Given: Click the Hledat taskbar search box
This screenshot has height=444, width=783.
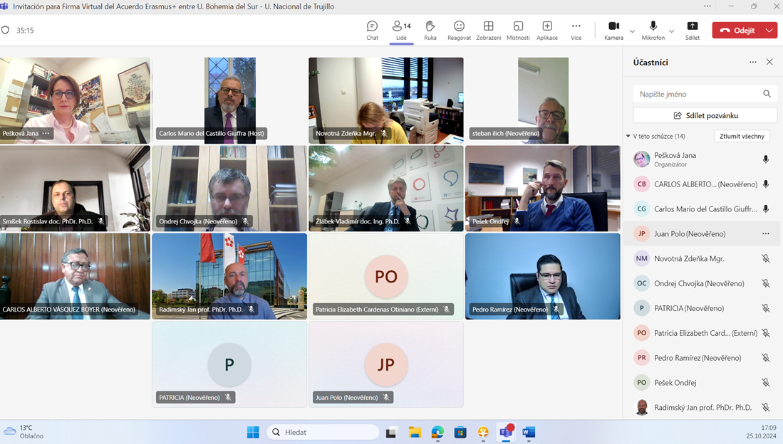Looking at the screenshot, I should click(323, 432).
